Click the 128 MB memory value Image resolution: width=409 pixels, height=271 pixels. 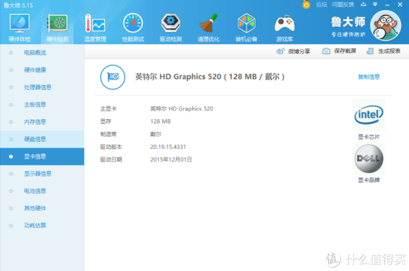pyautogui.click(x=160, y=121)
